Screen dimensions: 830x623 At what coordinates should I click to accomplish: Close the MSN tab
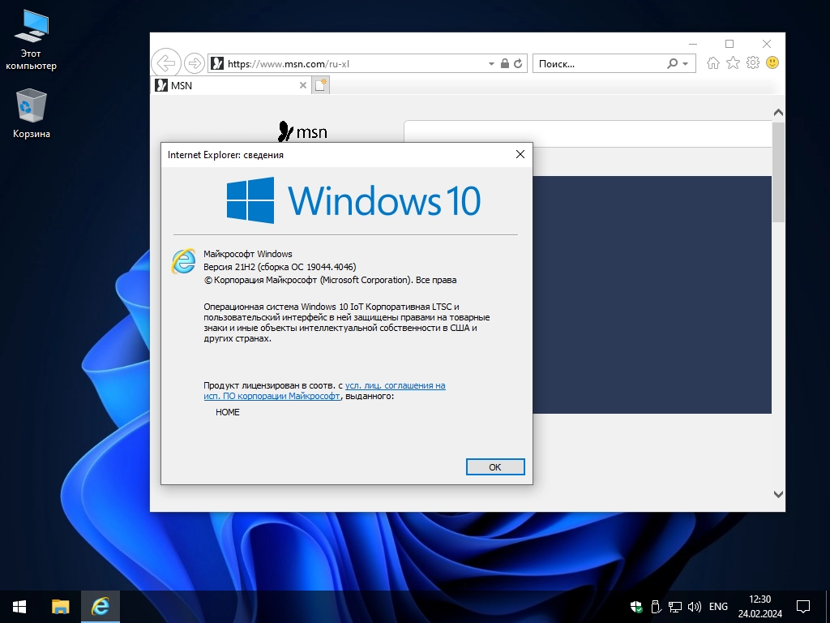coord(303,85)
